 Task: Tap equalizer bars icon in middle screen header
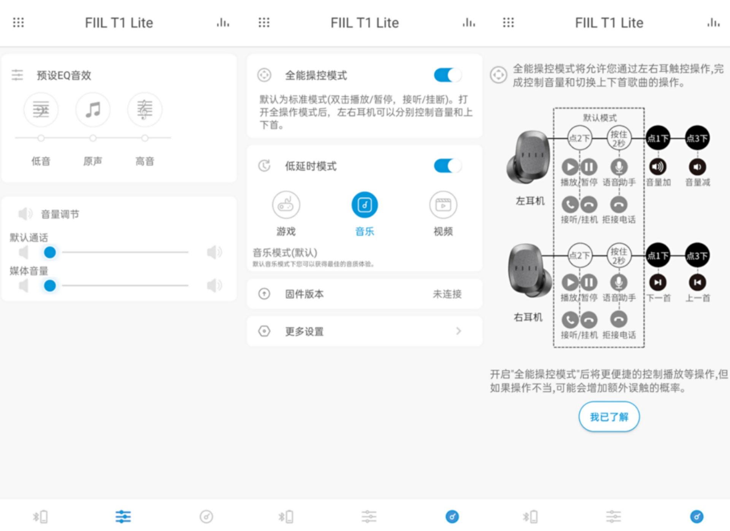(x=469, y=23)
